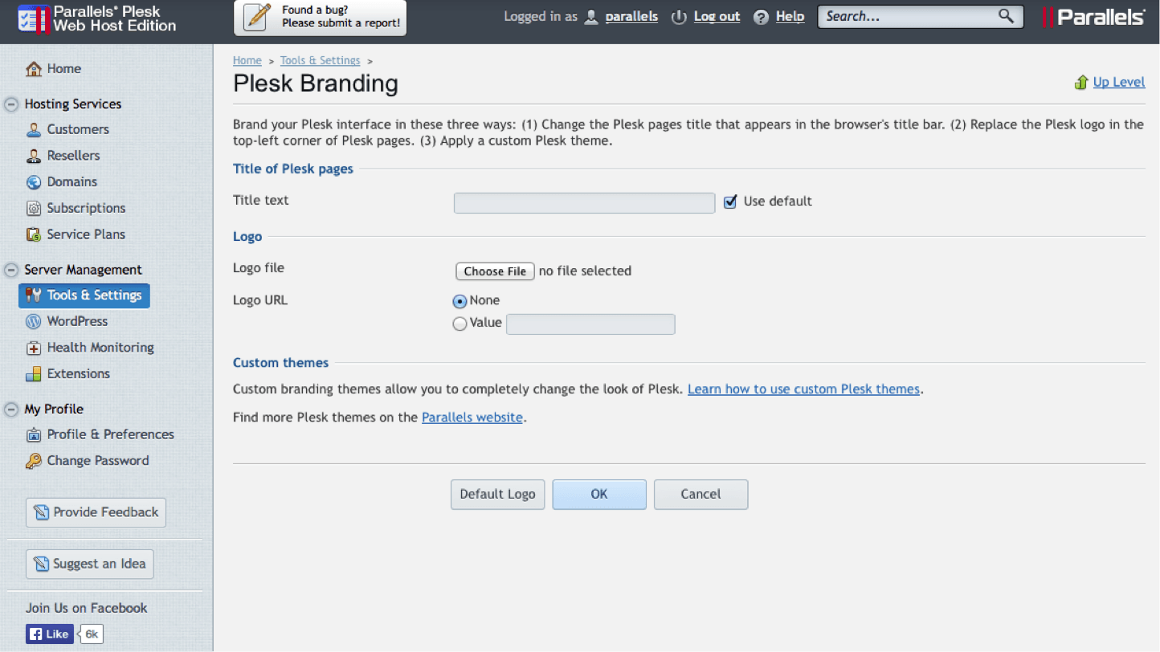Click the Facebook 6k like count

(x=92, y=634)
